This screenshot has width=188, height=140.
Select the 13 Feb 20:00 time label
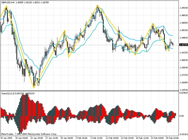[x=127, y=138]
